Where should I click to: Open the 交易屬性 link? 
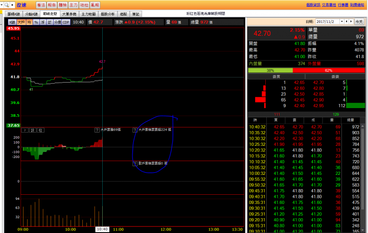329,5
